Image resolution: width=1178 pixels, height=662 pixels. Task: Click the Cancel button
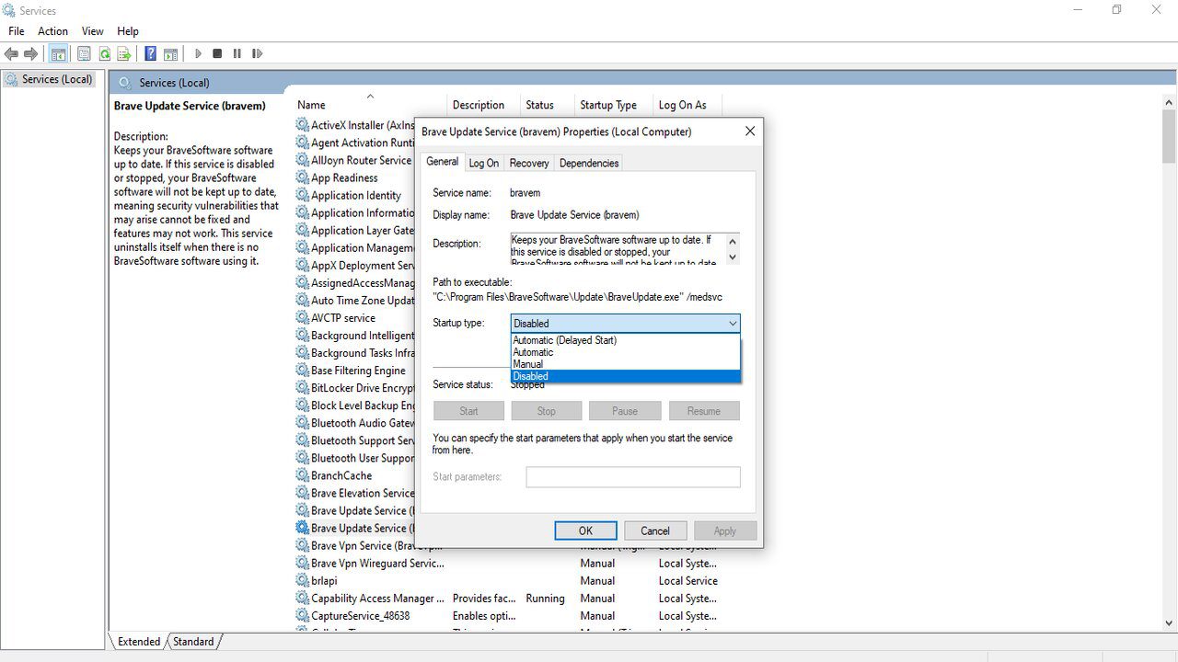(x=655, y=531)
